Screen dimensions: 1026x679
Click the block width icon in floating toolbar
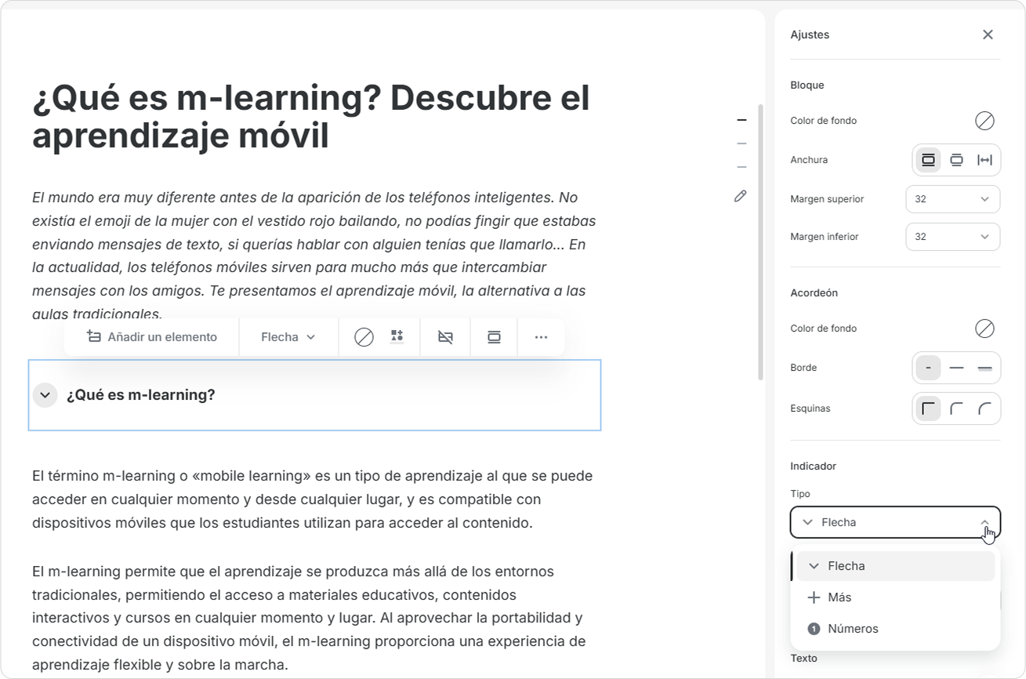tap(494, 337)
